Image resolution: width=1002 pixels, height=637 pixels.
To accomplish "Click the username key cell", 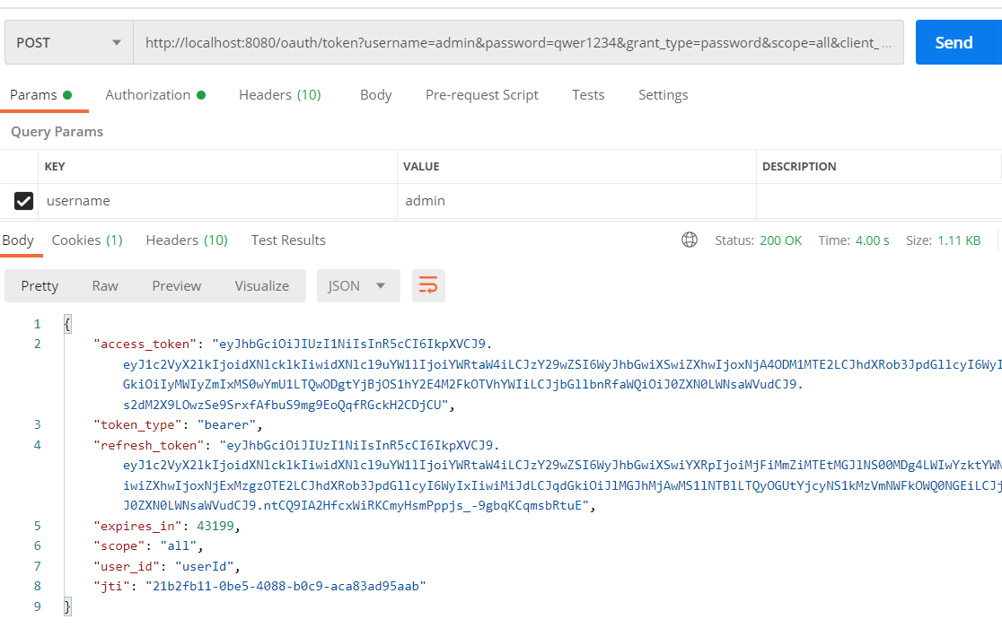I will (217, 201).
